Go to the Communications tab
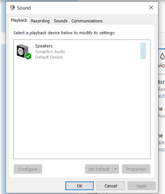Viewport: 165px width, 194px height. pyautogui.click(x=87, y=21)
